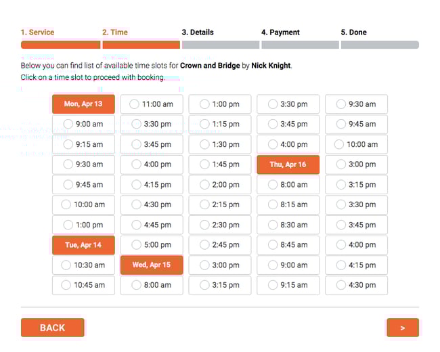Click the BACK button
The width and height of the screenshot is (440, 352).
(x=52, y=328)
